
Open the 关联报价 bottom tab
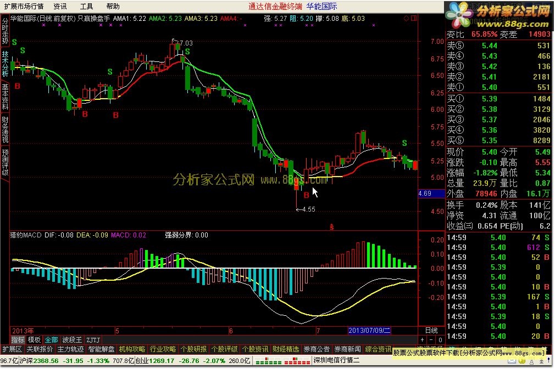point(40,349)
